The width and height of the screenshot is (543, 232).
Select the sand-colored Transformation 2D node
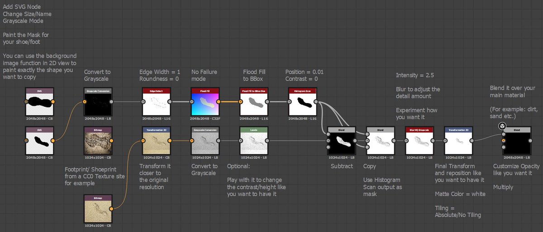156,141
